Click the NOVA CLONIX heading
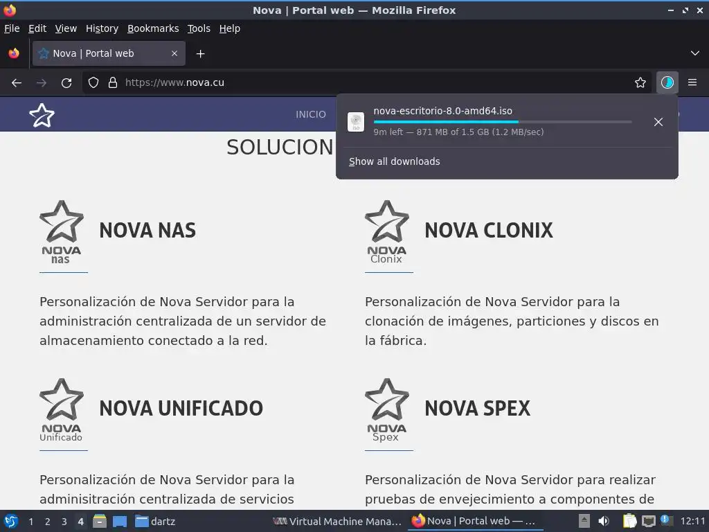Viewport: 709px width, 532px height. (x=488, y=230)
